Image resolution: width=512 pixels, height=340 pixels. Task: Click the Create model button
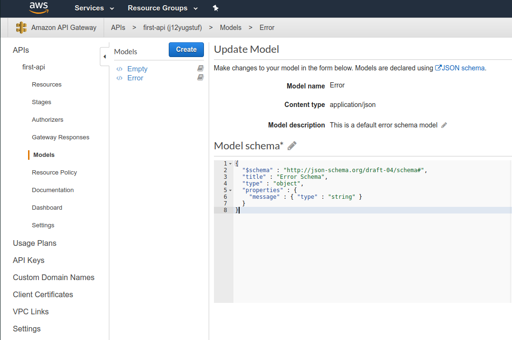(186, 49)
